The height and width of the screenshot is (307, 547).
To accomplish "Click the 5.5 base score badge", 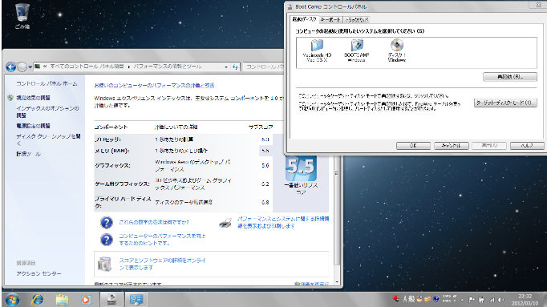I will pyautogui.click(x=300, y=168).
